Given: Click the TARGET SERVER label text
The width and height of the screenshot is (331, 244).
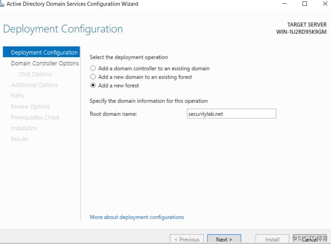Looking at the screenshot, I should point(307,25).
